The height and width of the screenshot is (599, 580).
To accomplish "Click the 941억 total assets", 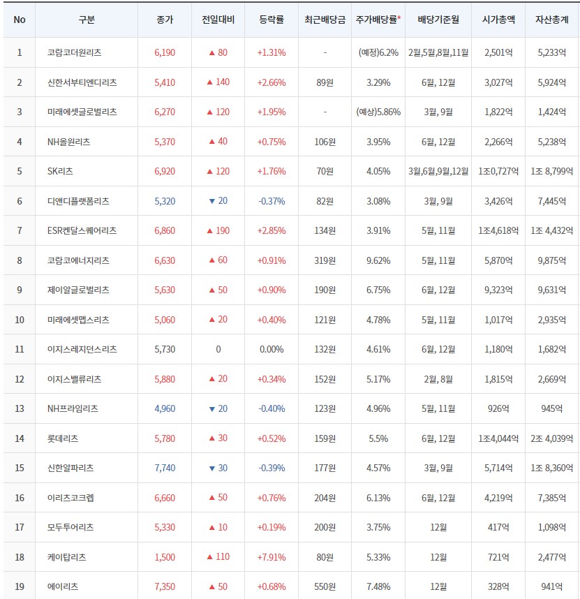I will (552, 586).
